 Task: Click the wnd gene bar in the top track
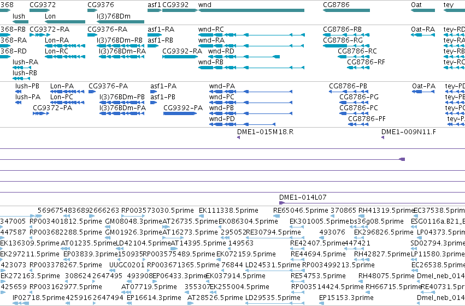251,10
